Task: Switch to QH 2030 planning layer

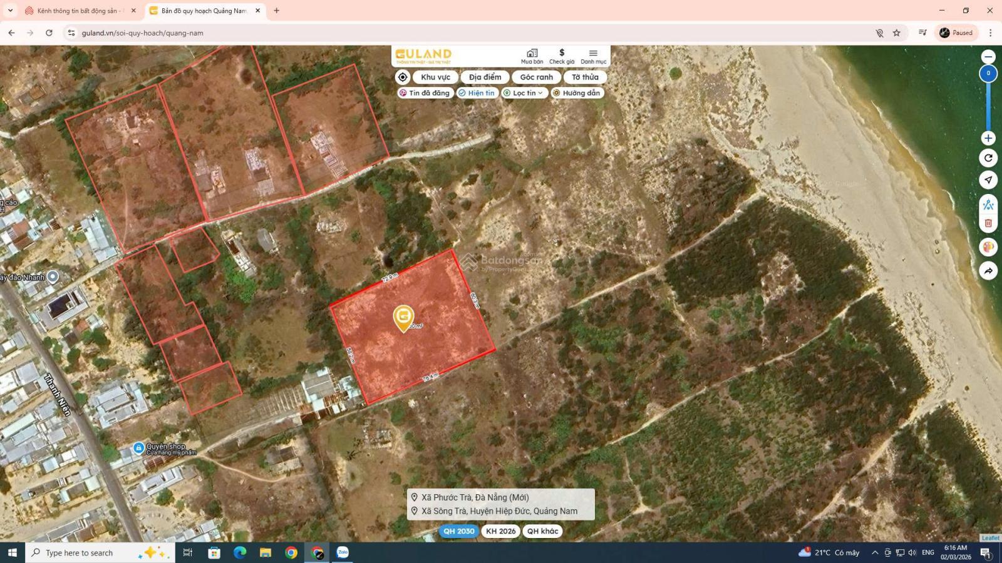Action: [458, 531]
